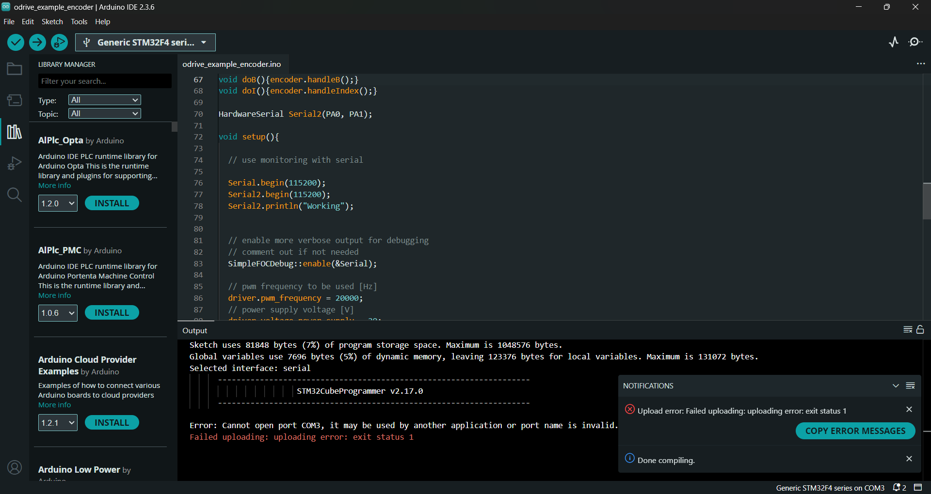Open the Boards Manager sidebar icon
Image resolution: width=931 pixels, height=494 pixels.
point(15,100)
